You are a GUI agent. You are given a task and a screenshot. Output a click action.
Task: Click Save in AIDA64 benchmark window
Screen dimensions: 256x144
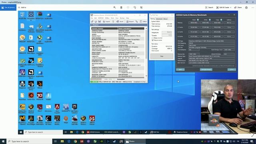click(x=180, y=70)
